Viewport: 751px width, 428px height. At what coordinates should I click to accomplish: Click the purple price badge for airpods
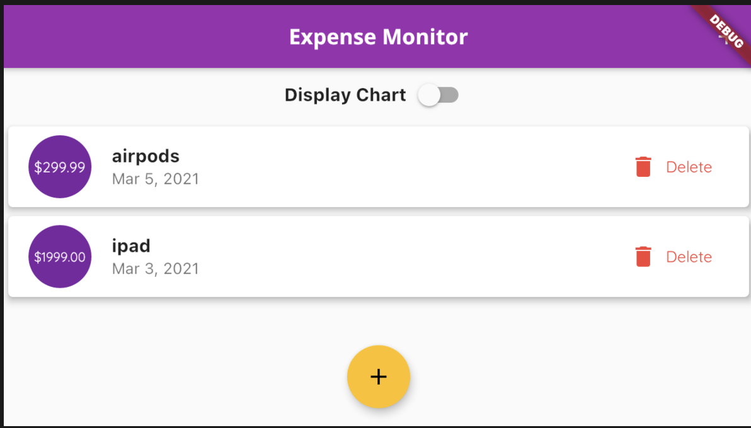(x=60, y=166)
